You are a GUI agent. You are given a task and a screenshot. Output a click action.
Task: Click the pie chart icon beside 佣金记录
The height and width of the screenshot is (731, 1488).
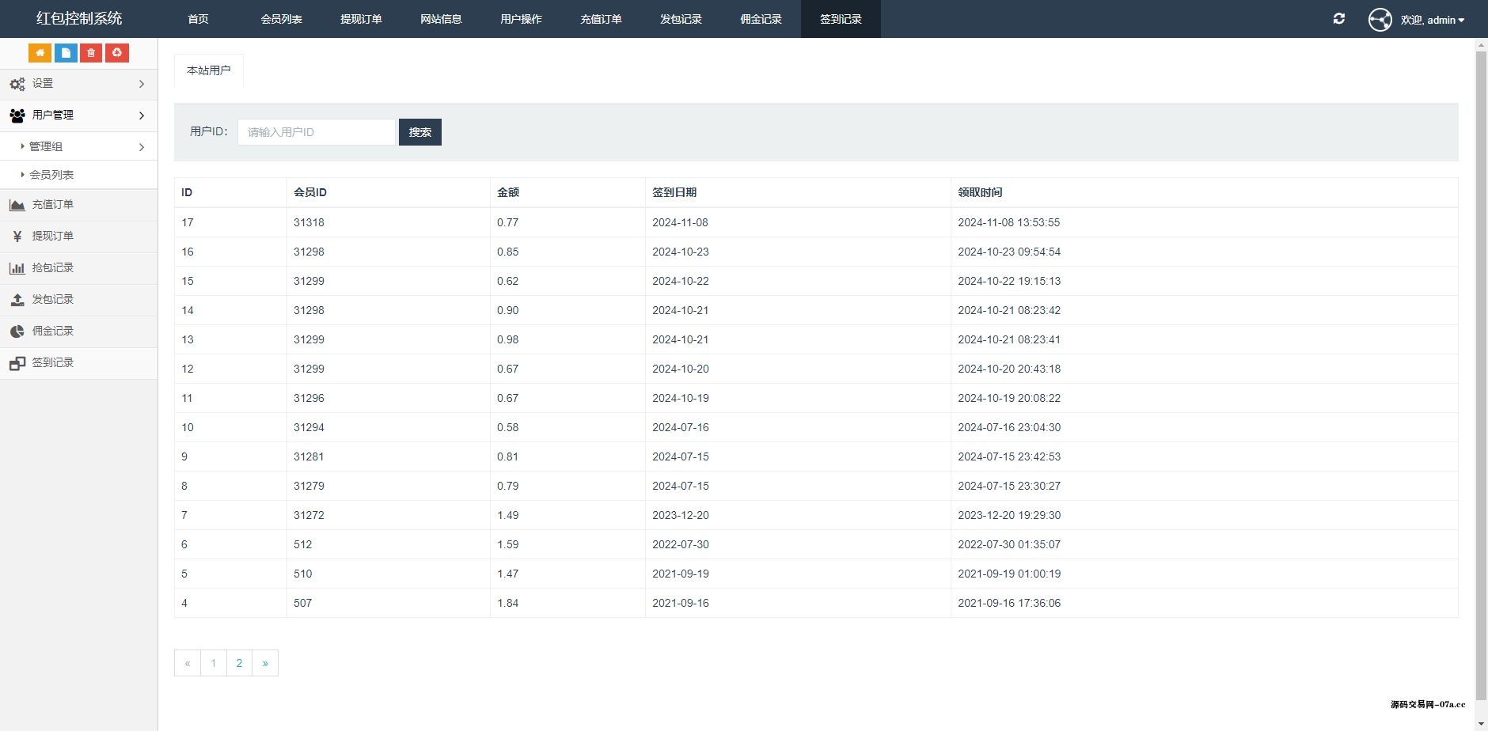pos(17,331)
